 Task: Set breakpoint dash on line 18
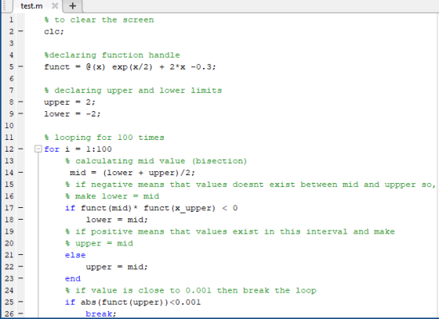pyautogui.click(x=20, y=219)
